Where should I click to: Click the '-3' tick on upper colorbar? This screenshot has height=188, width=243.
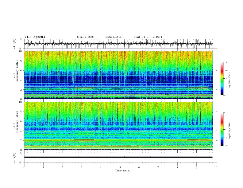(x=226, y=62)
